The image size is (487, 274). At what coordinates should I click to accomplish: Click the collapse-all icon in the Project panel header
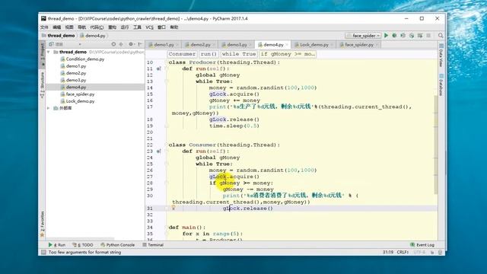click(x=121, y=44)
